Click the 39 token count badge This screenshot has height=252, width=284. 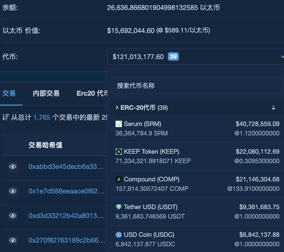[x=173, y=56]
